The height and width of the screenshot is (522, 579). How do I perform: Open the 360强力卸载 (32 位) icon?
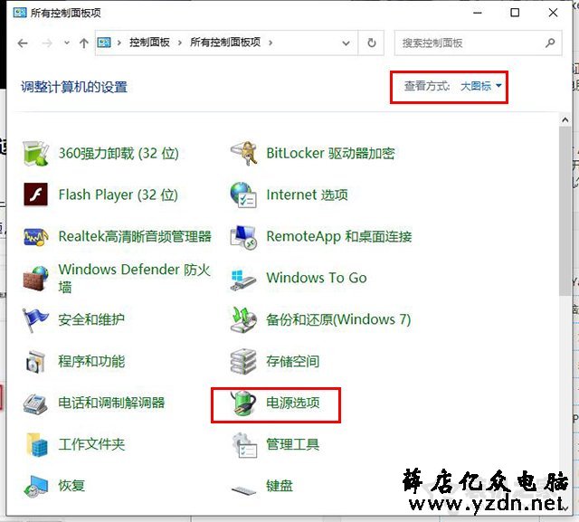35,153
